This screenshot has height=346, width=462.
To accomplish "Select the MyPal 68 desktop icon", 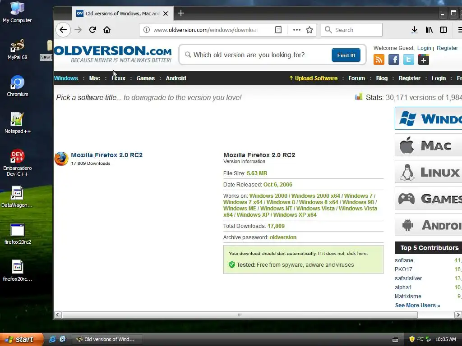I will tap(18, 50).
